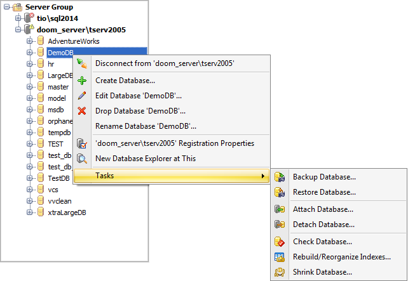Click the Shrink Database icon
408x281 pixels.
click(x=279, y=272)
